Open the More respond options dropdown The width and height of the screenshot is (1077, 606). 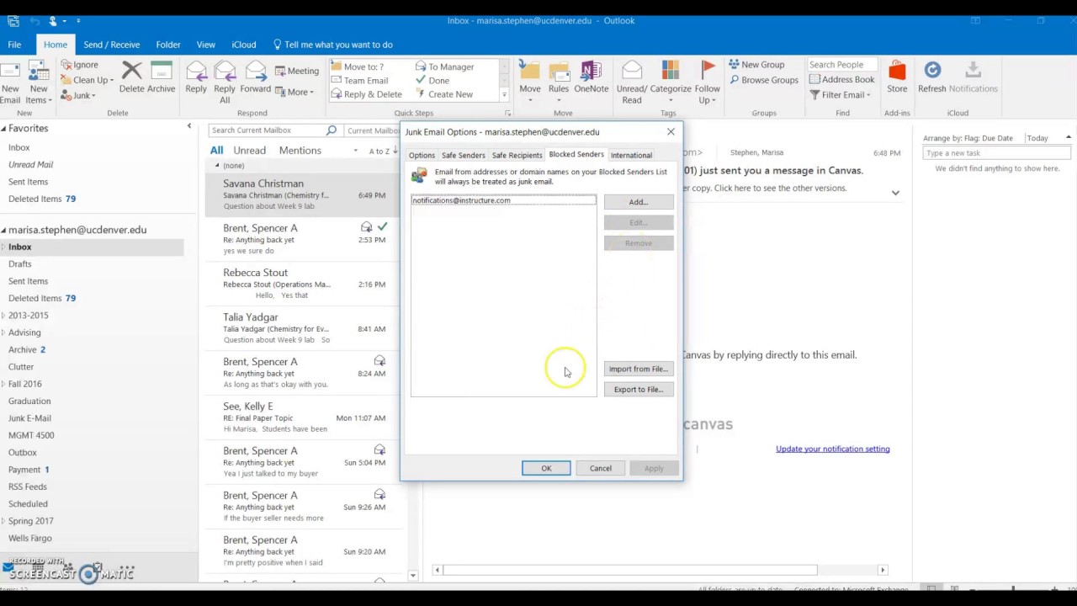pyautogui.click(x=294, y=93)
